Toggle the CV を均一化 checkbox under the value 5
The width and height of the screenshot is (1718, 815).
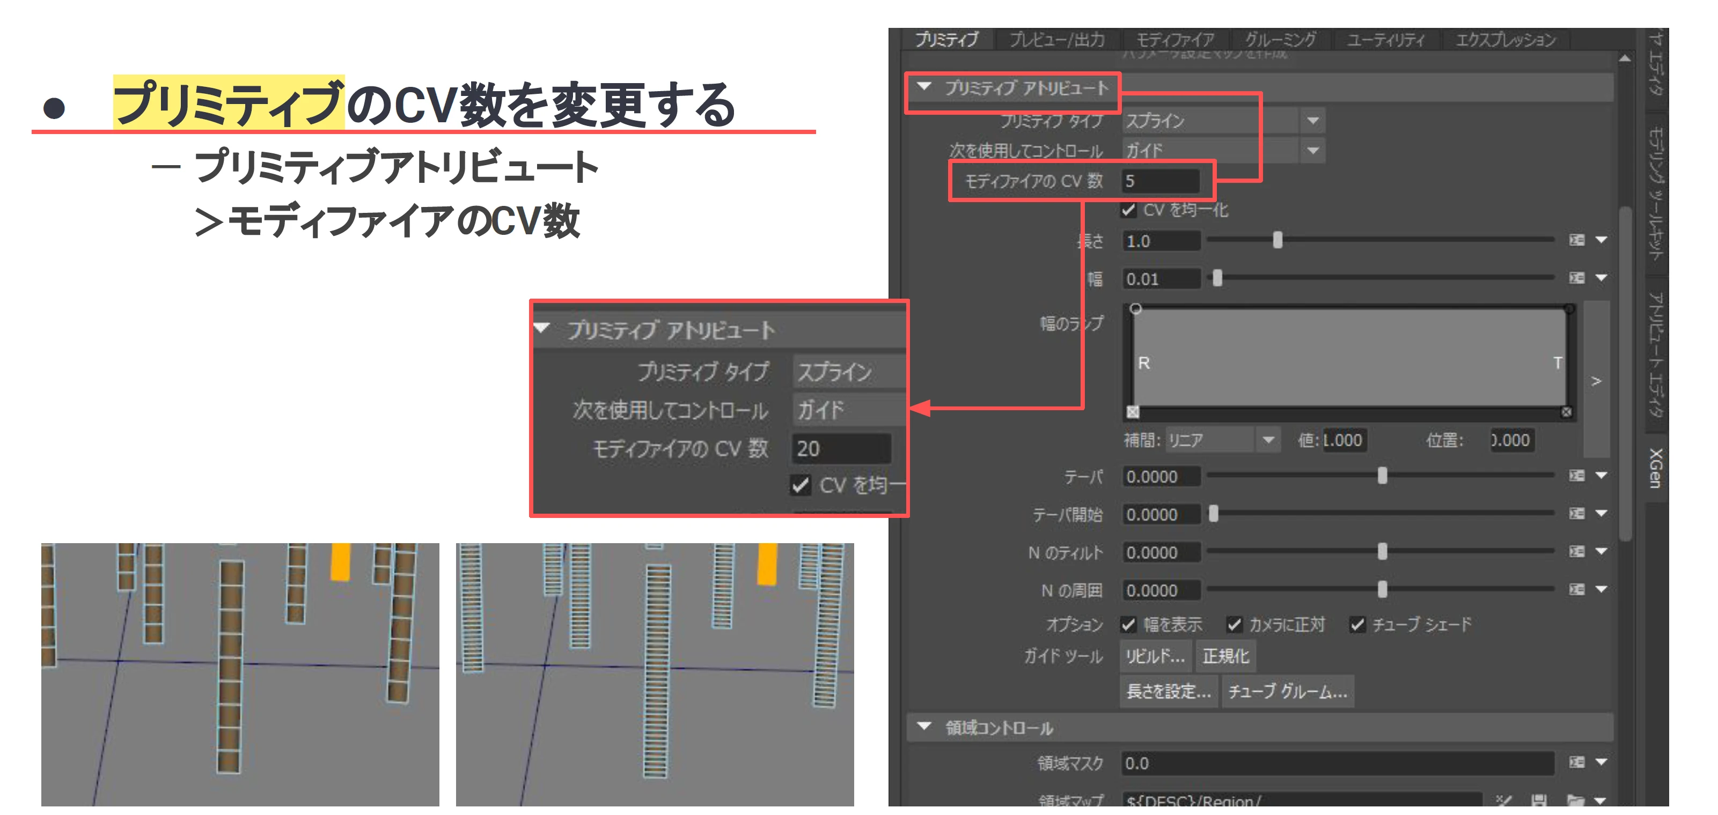pyautogui.click(x=1128, y=211)
